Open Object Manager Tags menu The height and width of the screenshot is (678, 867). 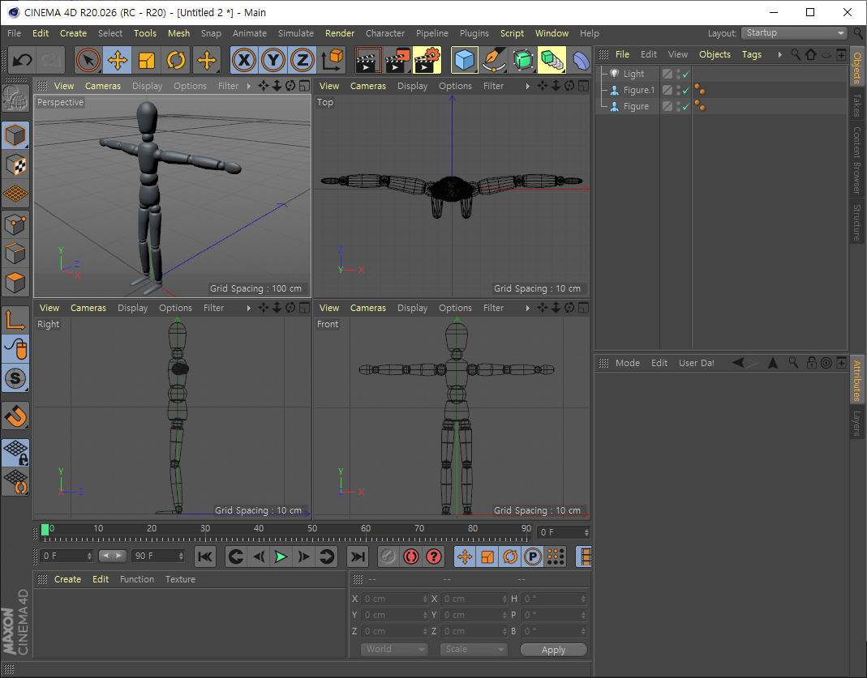click(752, 54)
